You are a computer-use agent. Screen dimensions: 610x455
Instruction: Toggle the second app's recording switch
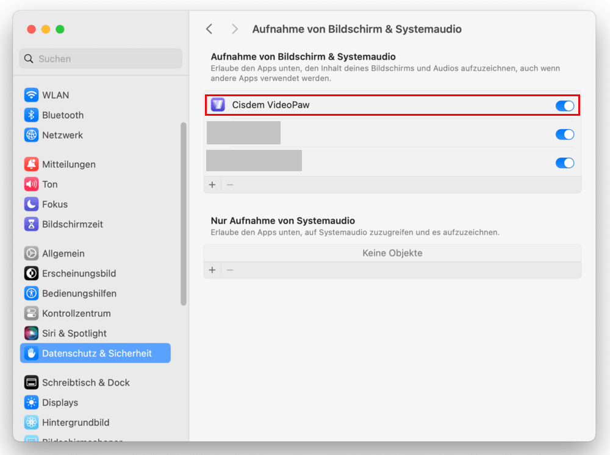565,135
